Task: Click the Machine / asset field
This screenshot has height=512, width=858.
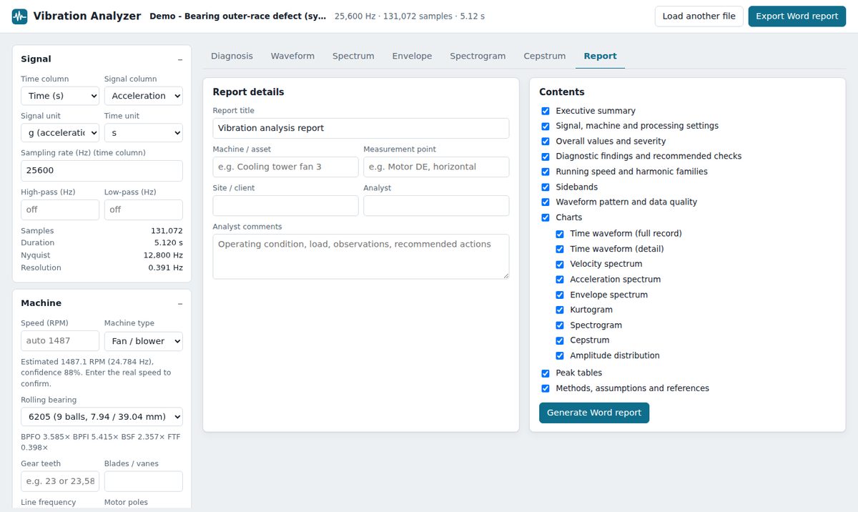Action: [286, 167]
